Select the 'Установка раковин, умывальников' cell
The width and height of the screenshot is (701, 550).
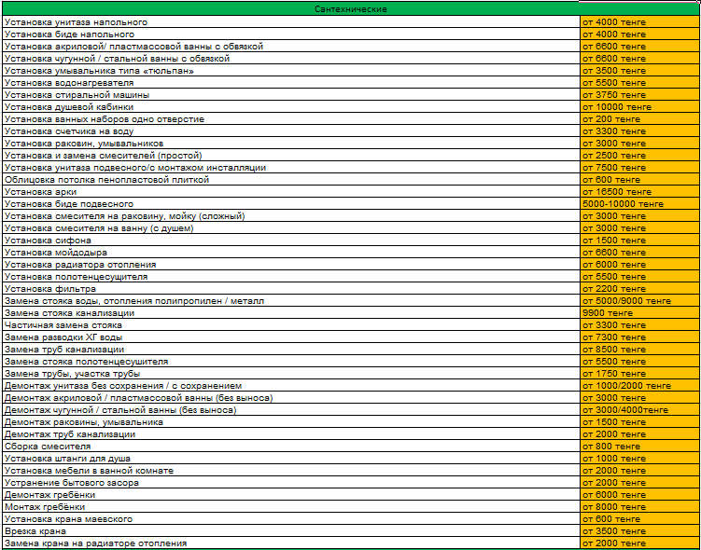click(291, 144)
